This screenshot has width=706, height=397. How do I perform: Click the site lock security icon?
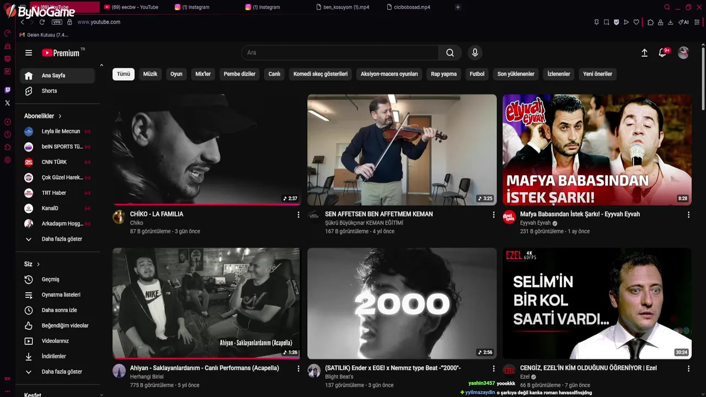click(x=69, y=22)
